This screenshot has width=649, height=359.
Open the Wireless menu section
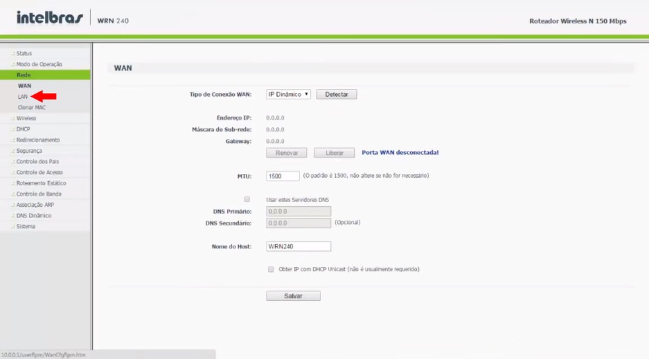26,119
